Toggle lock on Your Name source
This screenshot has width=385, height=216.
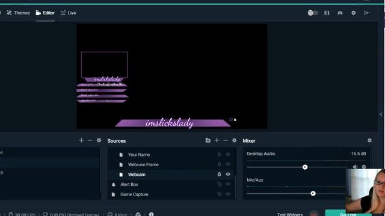pyautogui.click(x=219, y=155)
